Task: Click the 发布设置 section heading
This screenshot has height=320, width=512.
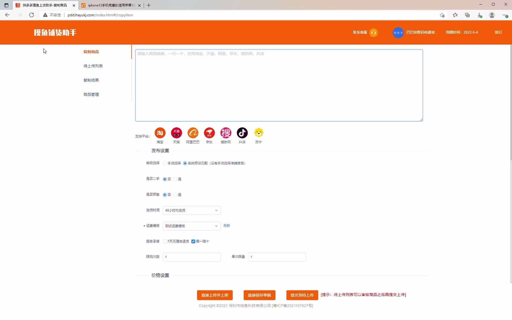Action: point(160,151)
